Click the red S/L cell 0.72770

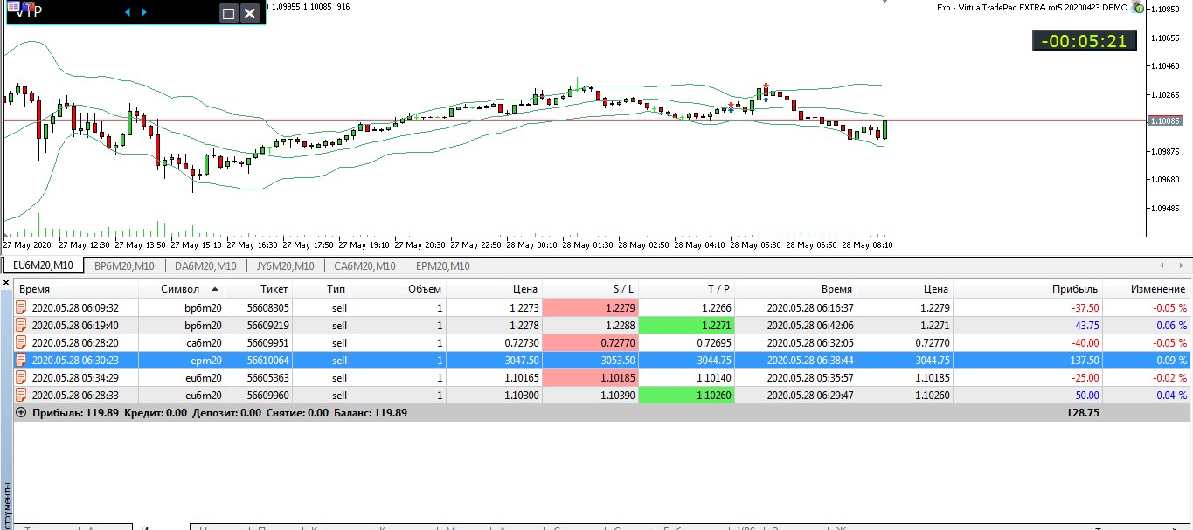590,342
